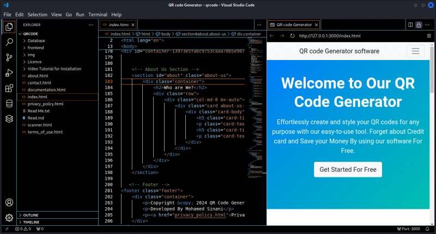Toggle the editor group lock icon
The height and width of the screenshot is (234, 436).
(x=419, y=25)
